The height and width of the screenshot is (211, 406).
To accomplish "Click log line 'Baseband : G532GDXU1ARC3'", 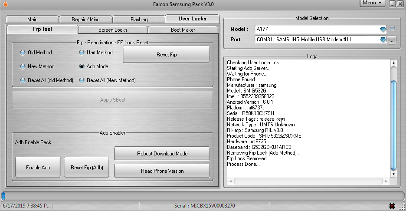I will tap(259, 147).
